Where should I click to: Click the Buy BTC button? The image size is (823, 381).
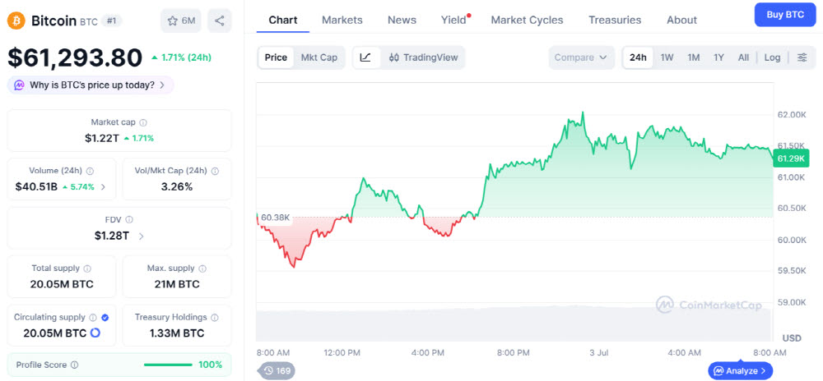785,15
